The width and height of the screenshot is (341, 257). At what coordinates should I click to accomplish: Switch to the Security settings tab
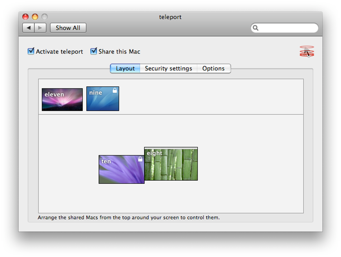point(168,68)
